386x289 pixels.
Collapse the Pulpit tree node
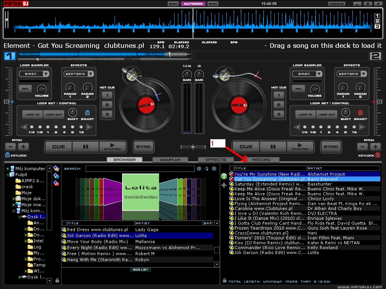8,175
